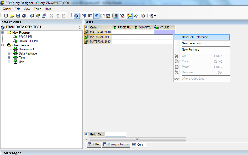The height and width of the screenshot is (155, 248).
Task: Open an existing query via the folder icon
Action: point(12,16)
